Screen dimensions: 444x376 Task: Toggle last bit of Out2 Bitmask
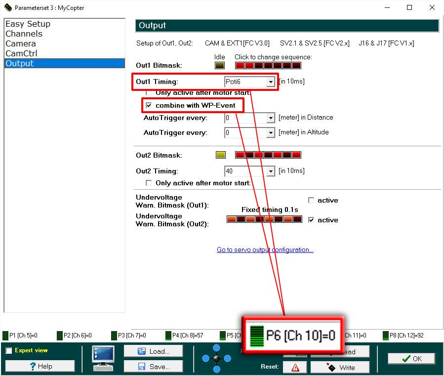point(296,155)
